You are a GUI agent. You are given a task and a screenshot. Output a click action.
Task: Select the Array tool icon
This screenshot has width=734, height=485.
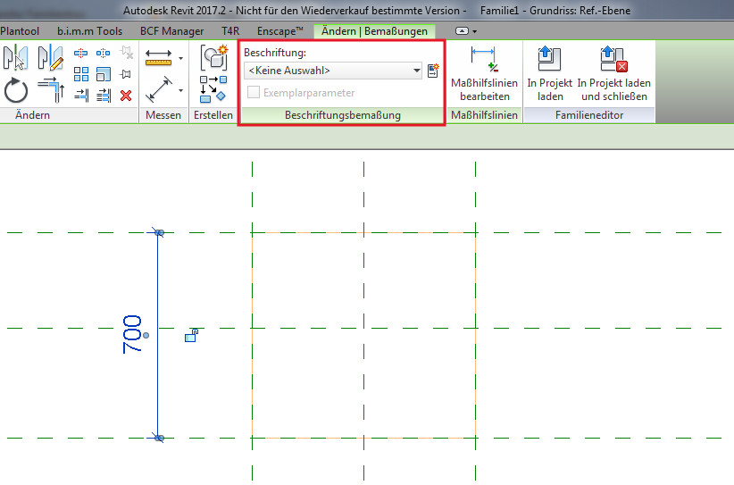click(81, 73)
